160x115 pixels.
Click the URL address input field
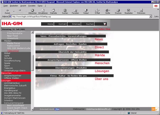79,16
